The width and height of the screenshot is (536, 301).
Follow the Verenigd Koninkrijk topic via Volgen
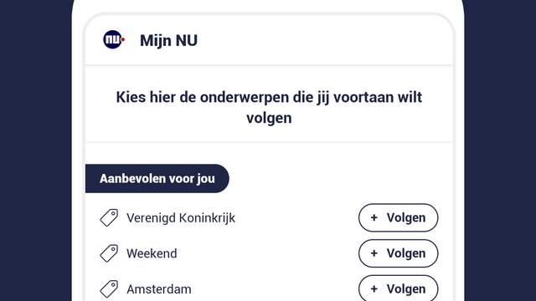(x=399, y=217)
